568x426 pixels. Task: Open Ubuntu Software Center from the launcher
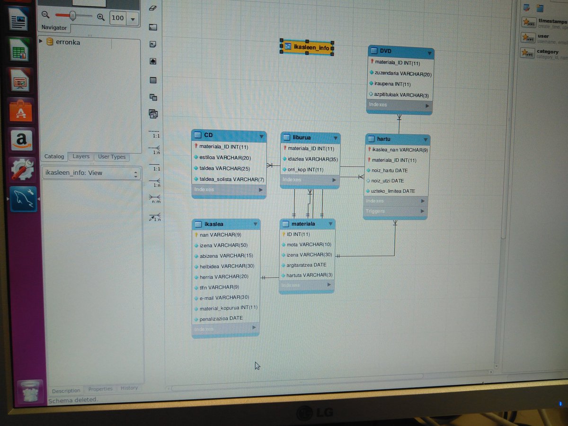tap(21, 110)
